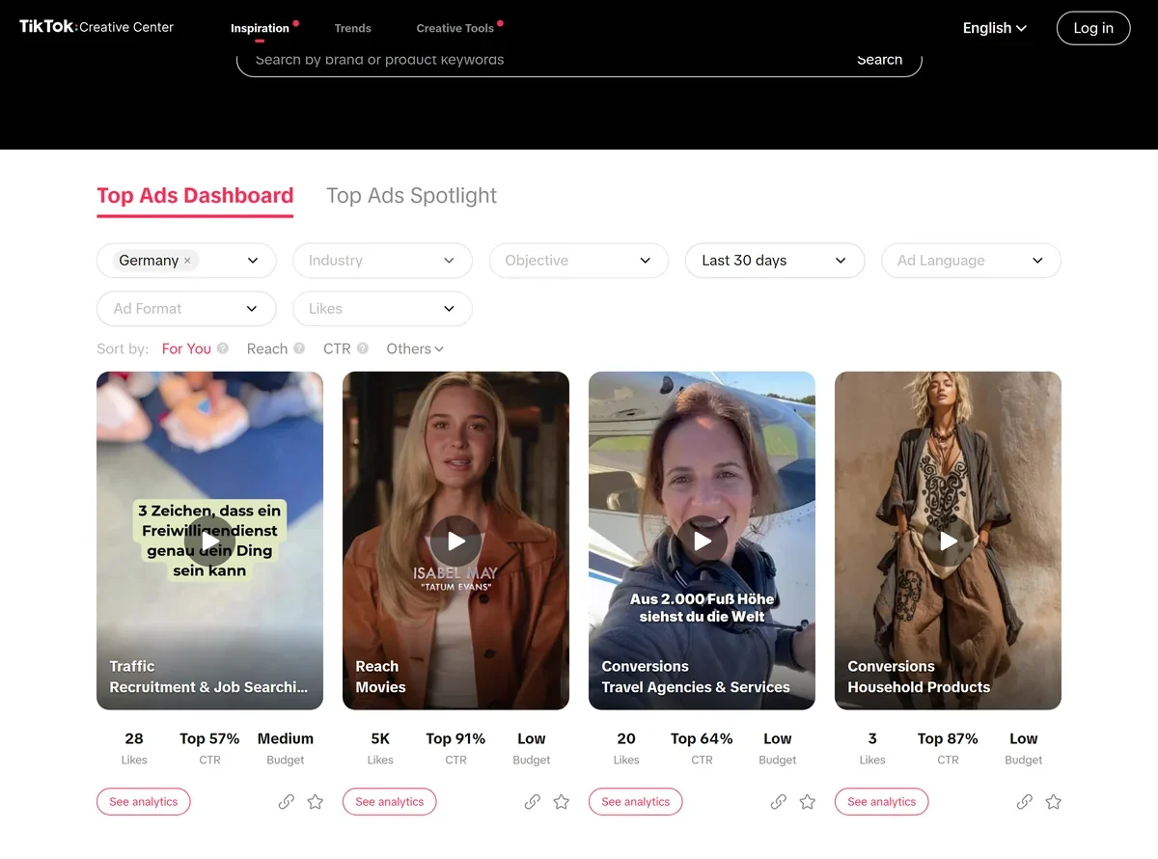Switch to Top Ads Spotlight tab
1158x859 pixels.
click(x=411, y=196)
